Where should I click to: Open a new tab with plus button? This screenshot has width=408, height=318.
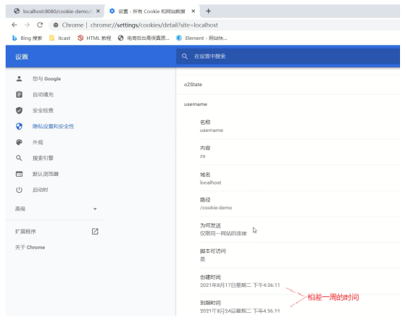[208, 11]
